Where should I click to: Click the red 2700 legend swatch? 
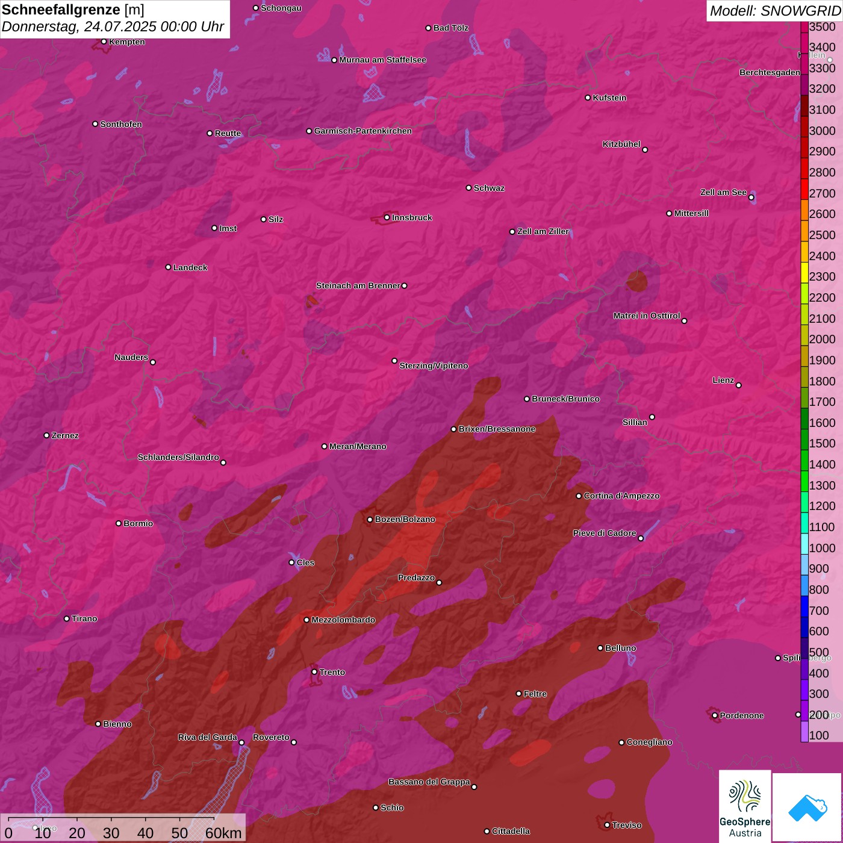[x=804, y=188]
